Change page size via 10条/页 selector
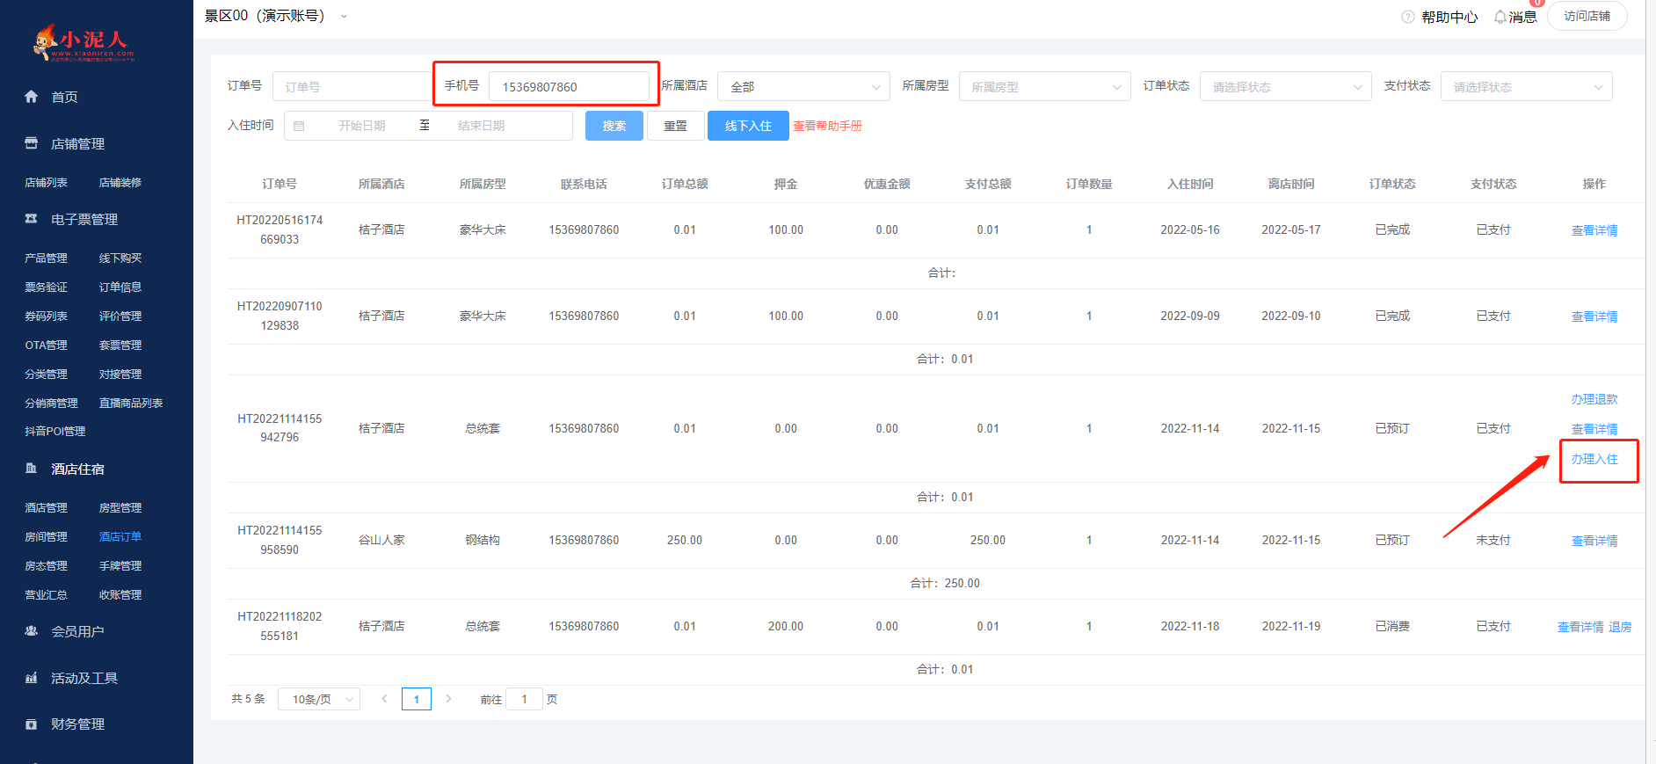This screenshot has height=764, width=1656. pyautogui.click(x=319, y=700)
